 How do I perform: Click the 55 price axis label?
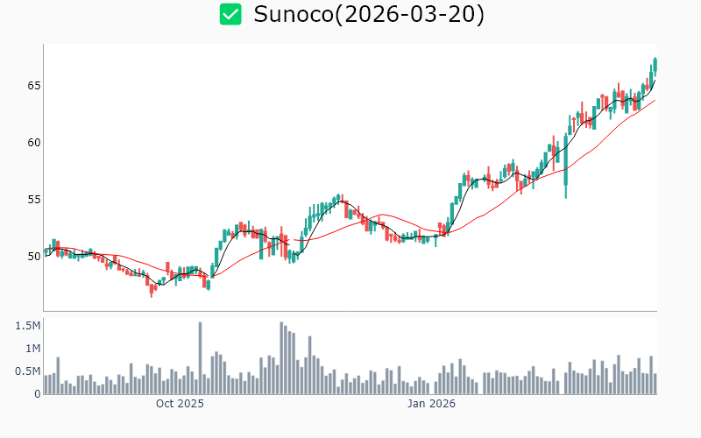(32, 200)
